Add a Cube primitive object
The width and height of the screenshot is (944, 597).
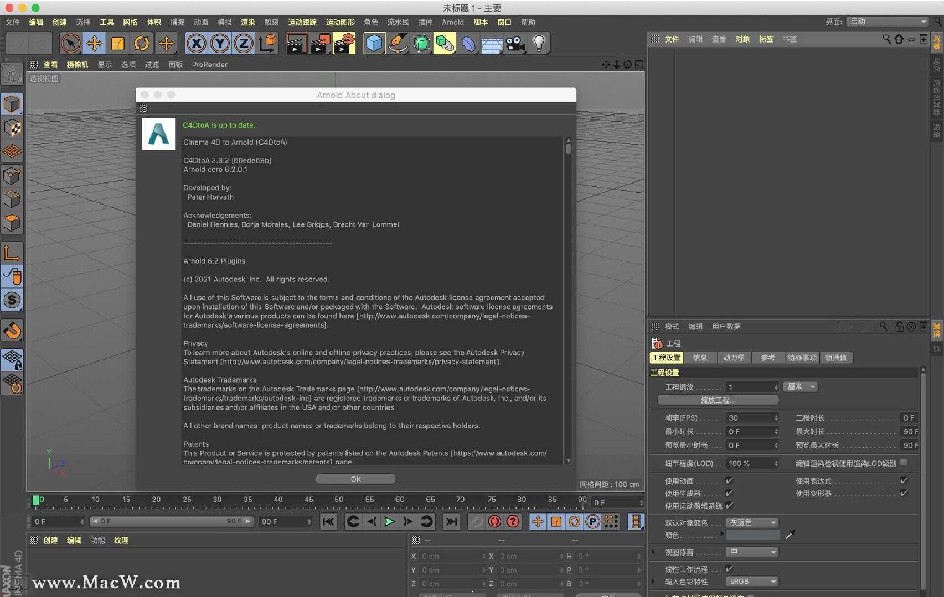pos(374,43)
